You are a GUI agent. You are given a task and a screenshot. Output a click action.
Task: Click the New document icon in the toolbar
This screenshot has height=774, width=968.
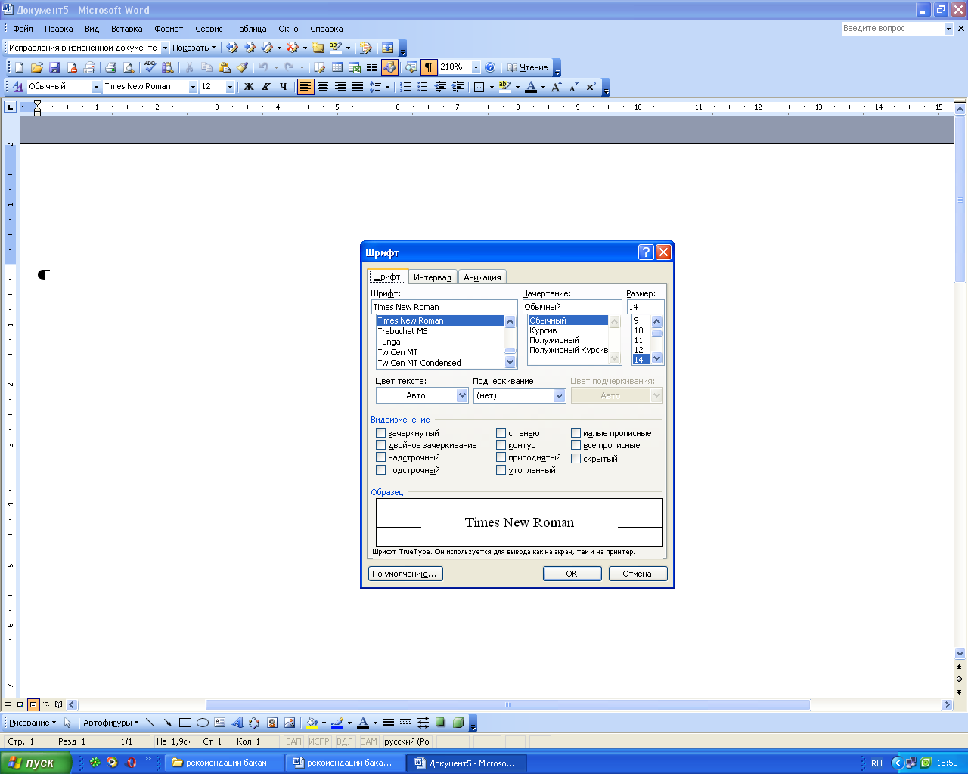pyautogui.click(x=20, y=67)
